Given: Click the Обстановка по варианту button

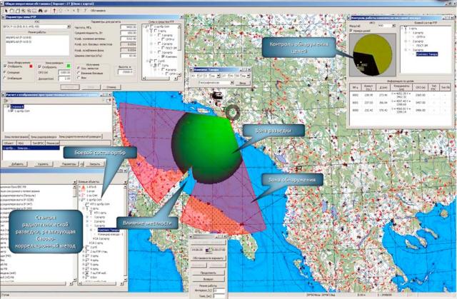Looking at the screenshot, I should (x=208, y=258).
